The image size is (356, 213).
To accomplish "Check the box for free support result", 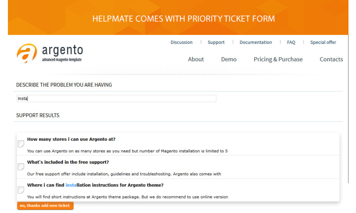I will 21,167.
